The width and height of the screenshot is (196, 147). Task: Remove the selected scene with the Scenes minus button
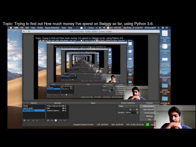28,120
